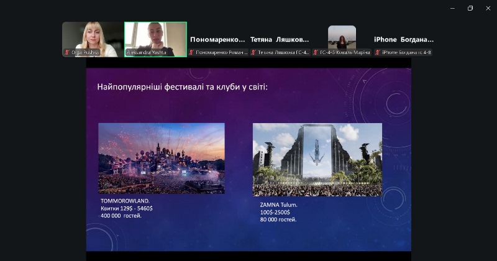Click the '400 000 гостей.' text
This screenshot has height=261, width=497.
(121, 216)
